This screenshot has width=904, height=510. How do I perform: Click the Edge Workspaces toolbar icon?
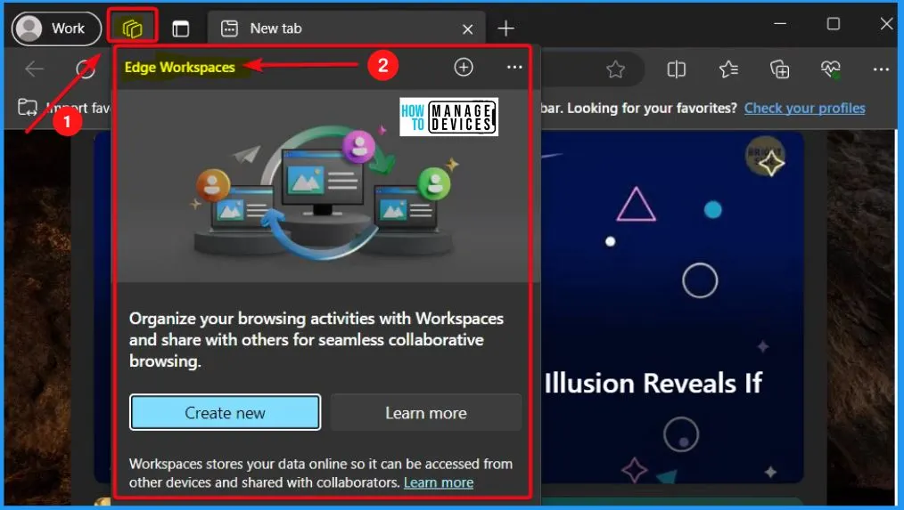pyautogui.click(x=132, y=28)
